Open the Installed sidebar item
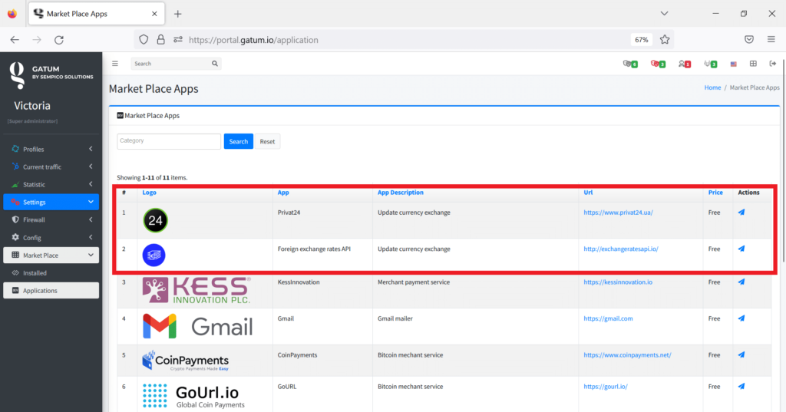The height and width of the screenshot is (412, 786). [x=51, y=272]
